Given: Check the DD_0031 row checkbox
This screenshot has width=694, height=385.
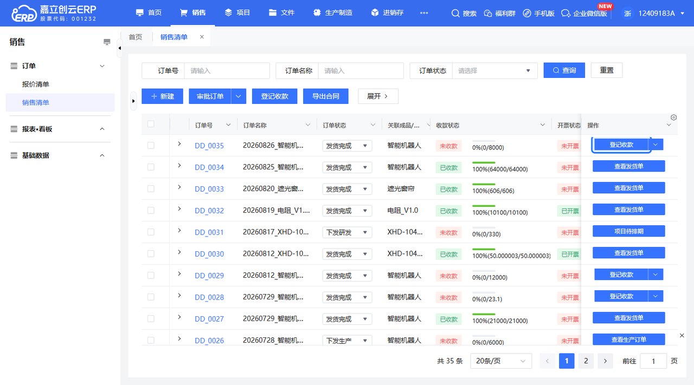Looking at the screenshot, I should [151, 232].
